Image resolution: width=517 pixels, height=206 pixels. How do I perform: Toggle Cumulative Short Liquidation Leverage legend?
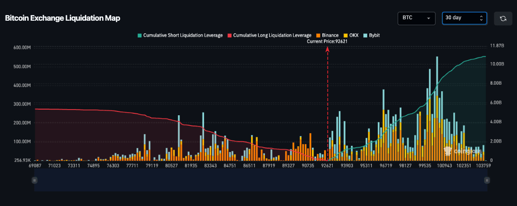180,35
